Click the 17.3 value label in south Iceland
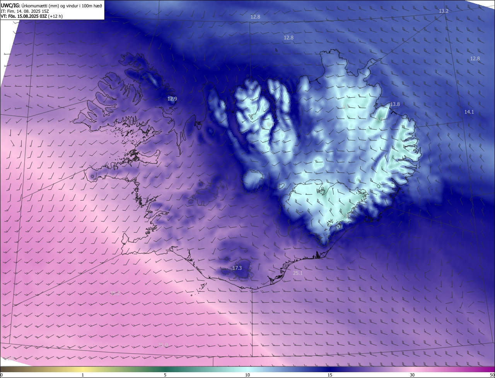 pyautogui.click(x=237, y=268)
